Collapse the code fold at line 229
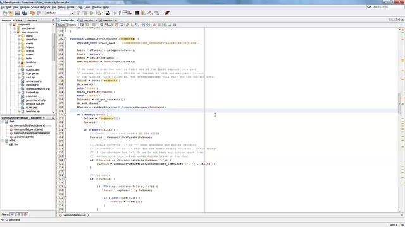The height and width of the screenshot is (227, 405). pos(65,187)
